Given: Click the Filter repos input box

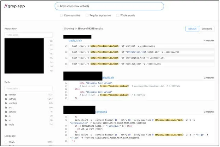Looking at the screenshot, I should coord(29,35).
